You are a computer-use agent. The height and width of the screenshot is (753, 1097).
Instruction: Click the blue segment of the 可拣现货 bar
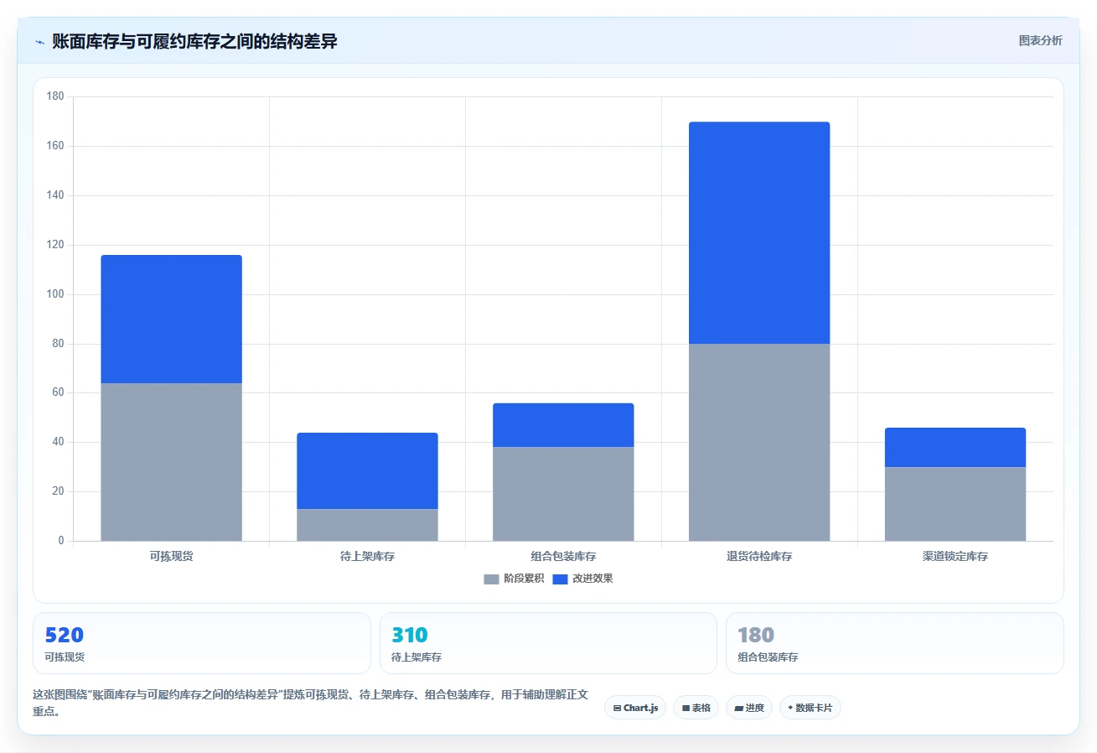pyautogui.click(x=171, y=319)
